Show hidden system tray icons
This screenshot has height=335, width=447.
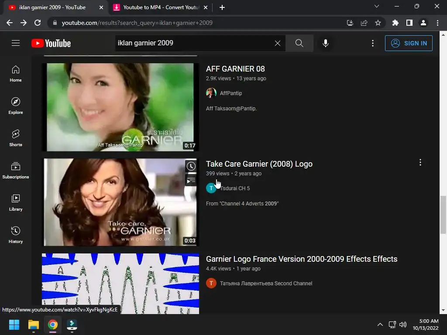(x=380, y=325)
